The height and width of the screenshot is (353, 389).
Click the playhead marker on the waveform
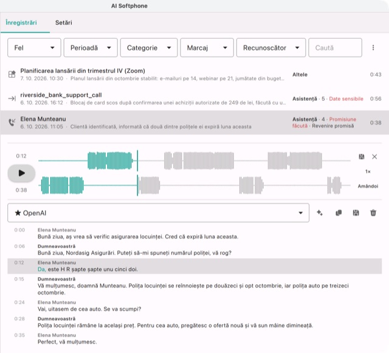tap(137, 173)
